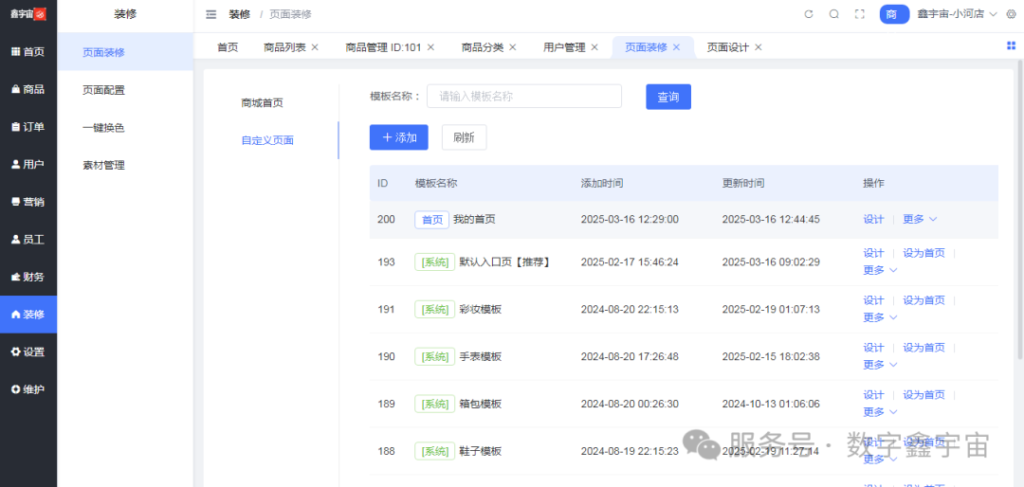This screenshot has height=487, width=1024.
Task: Click 设计 for 默认入口页 row
Action: [873, 253]
